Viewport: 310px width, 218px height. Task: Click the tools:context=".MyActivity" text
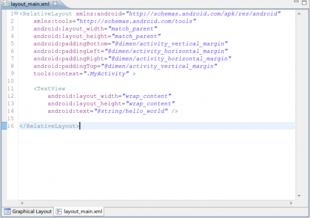pyautogui.click(x=81, y=73)
